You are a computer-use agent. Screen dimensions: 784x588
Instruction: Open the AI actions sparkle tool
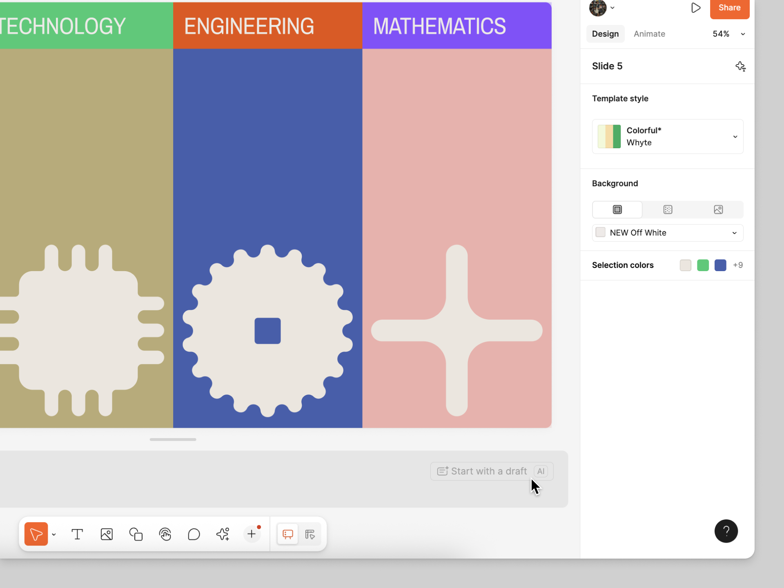coord(223,534)
